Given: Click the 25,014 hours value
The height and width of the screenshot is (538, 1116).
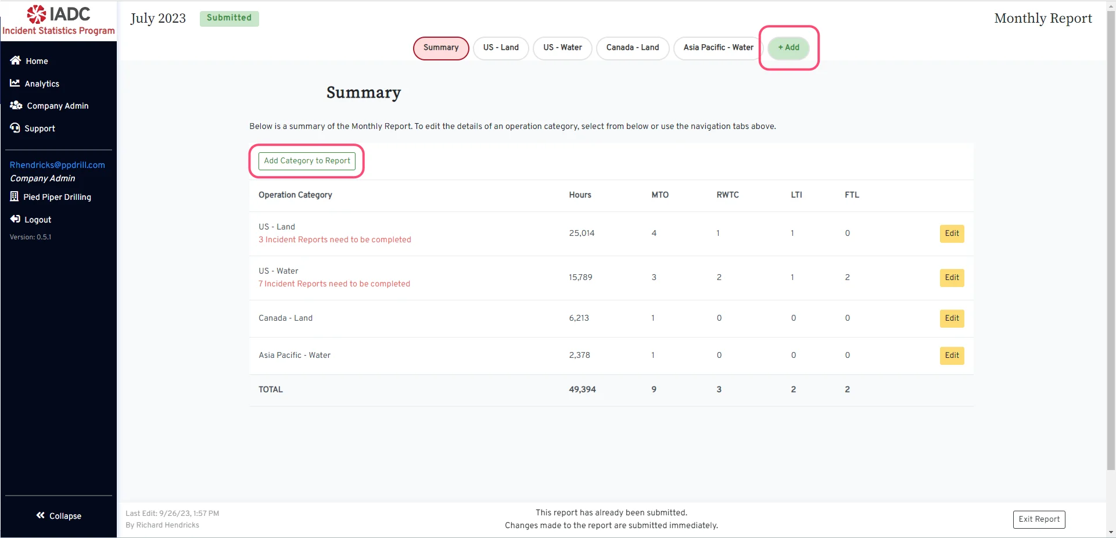Looking at the screenshot, I should 582,234.
